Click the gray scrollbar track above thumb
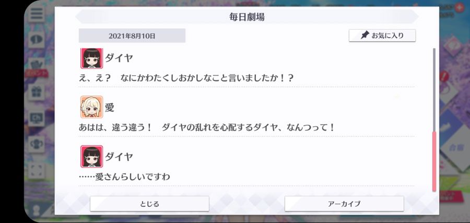 (434, 89)
